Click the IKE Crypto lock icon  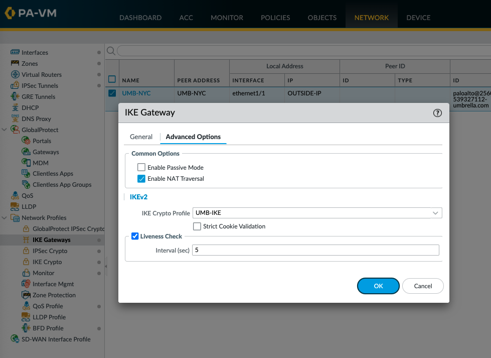[26, 262]
